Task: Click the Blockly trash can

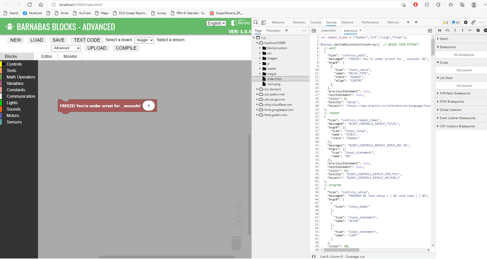Action: [x=236, y=243]
